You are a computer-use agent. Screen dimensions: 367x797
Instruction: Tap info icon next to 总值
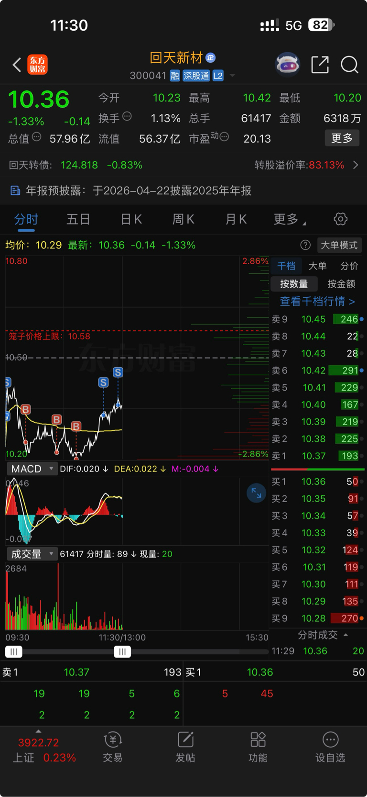tap(37, 137)
